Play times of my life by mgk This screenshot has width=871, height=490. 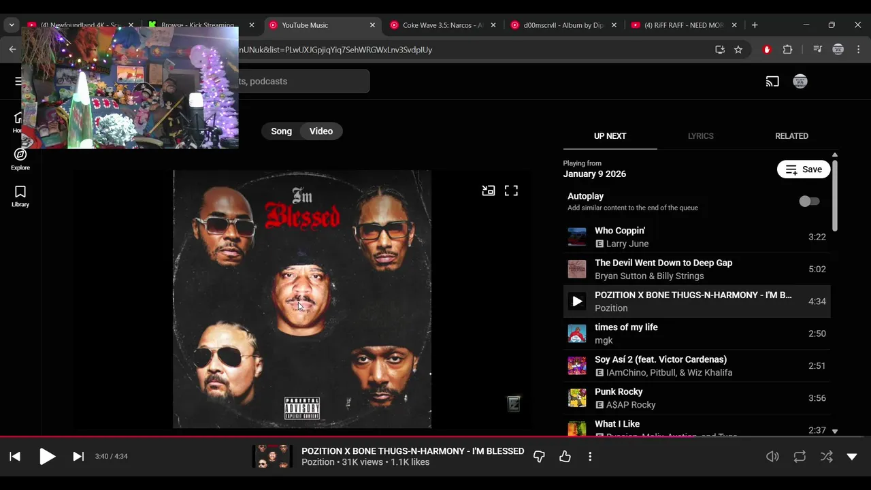click(x=697, y=333)
